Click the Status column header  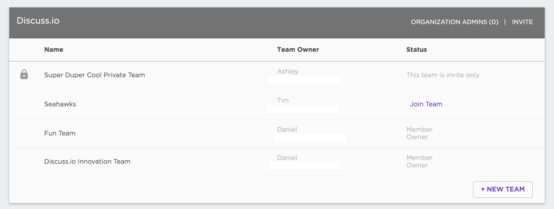pos(416,50)
